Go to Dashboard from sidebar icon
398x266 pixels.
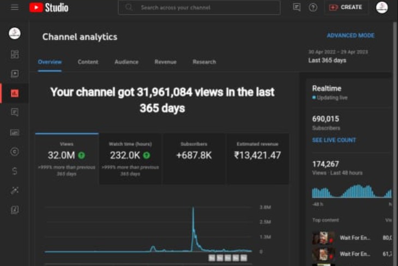tap(15, 54)
